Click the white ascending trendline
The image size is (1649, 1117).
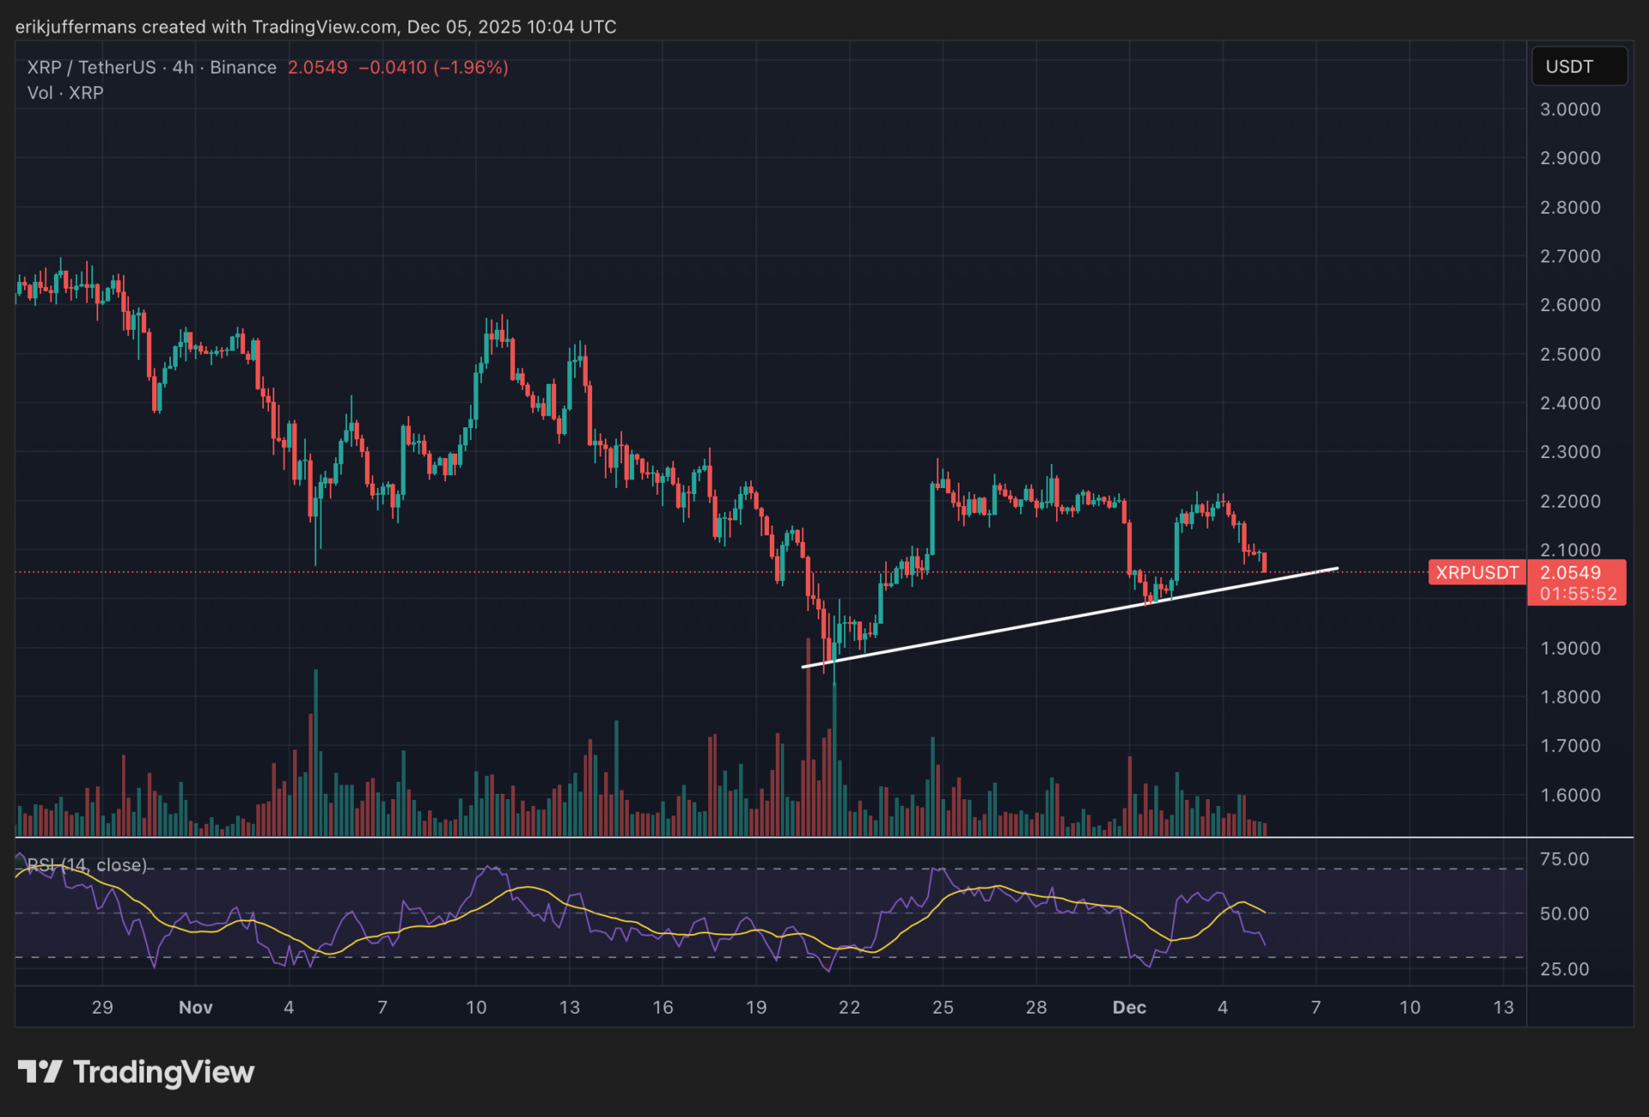point(1025,624)
